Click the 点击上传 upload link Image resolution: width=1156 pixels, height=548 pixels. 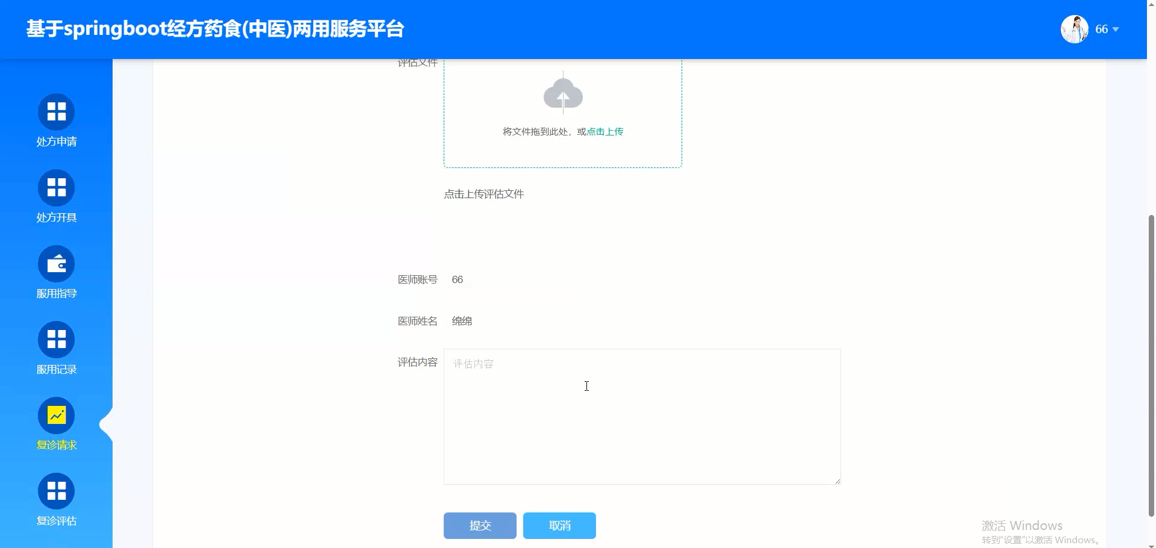(604, 131)
